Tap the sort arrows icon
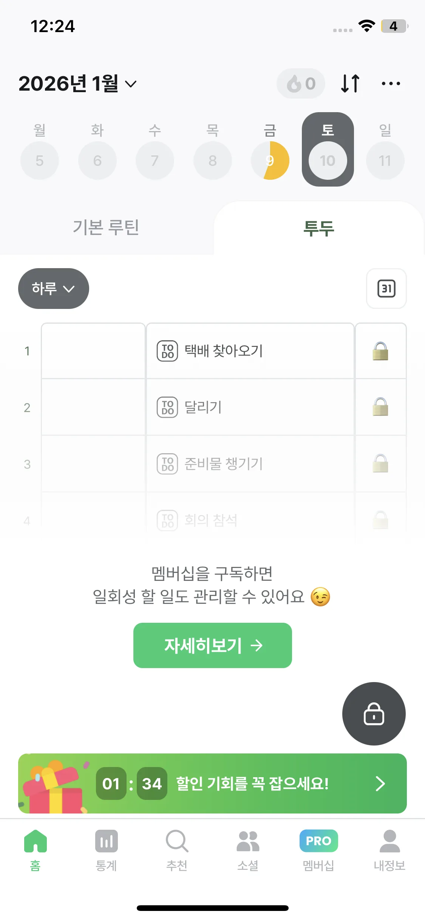 [350, 83]
